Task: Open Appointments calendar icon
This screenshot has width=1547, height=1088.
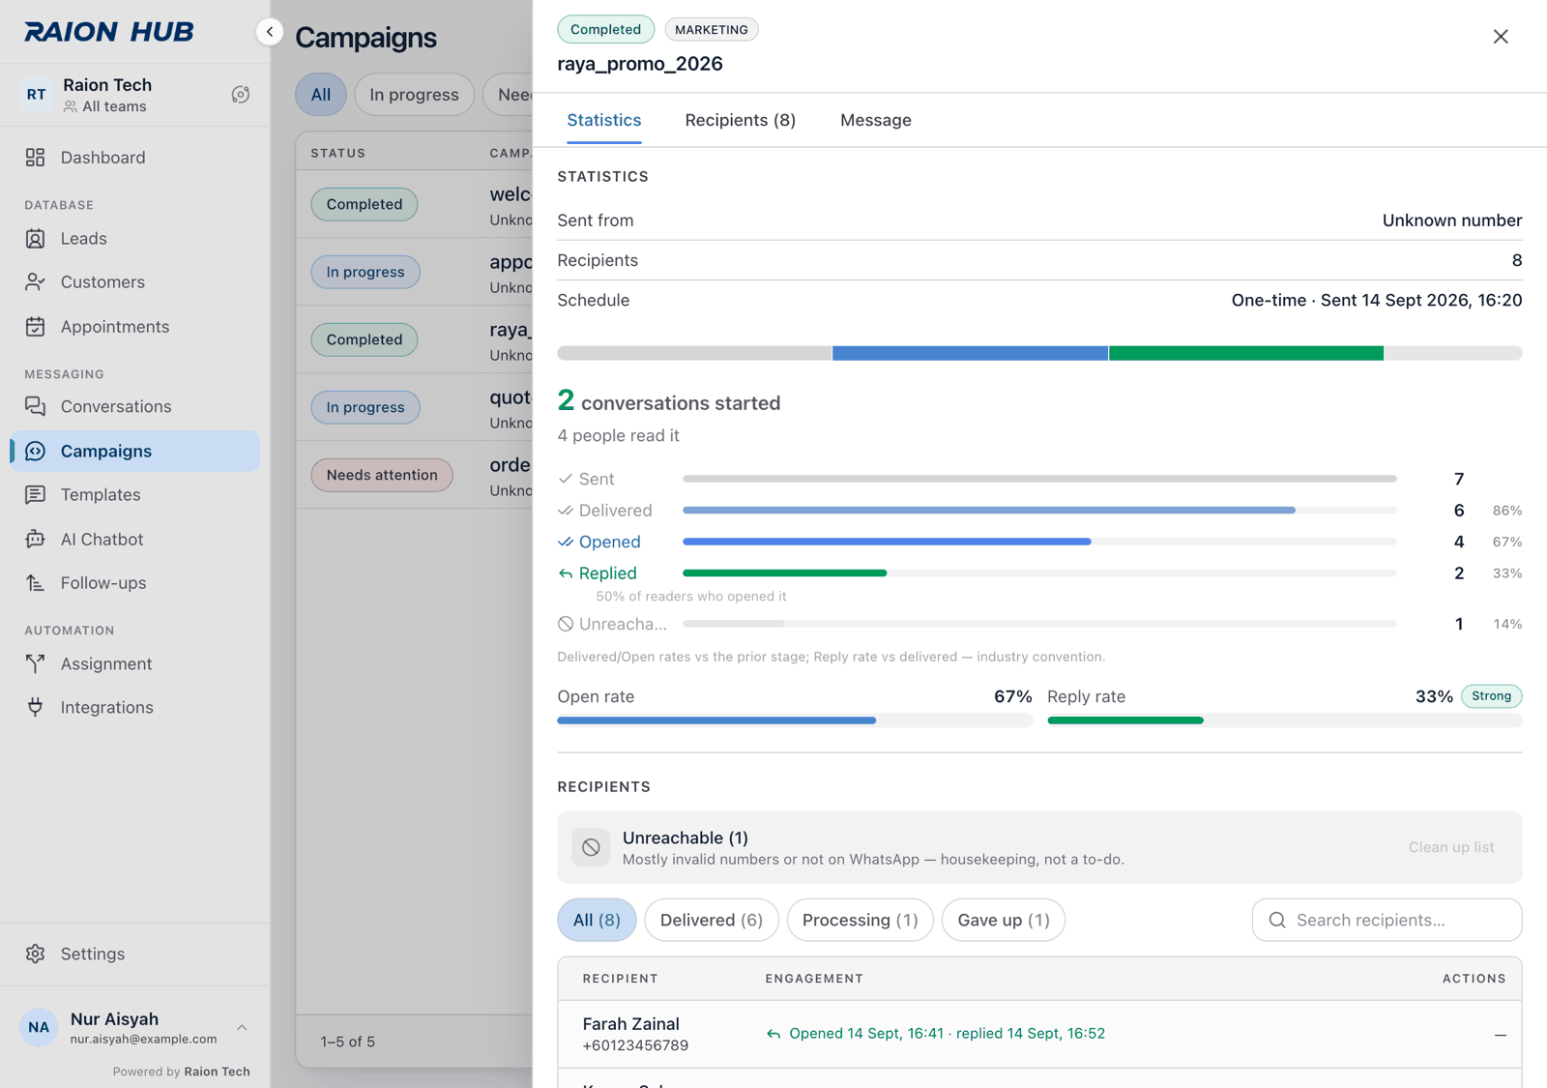Action: click(36, 327)
